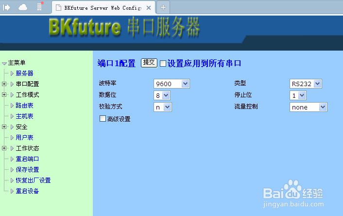The width and height of the screenshot is (343, 216).
Task: Open the 流量控制 none dropdown
Action: [x=308, y=107]
